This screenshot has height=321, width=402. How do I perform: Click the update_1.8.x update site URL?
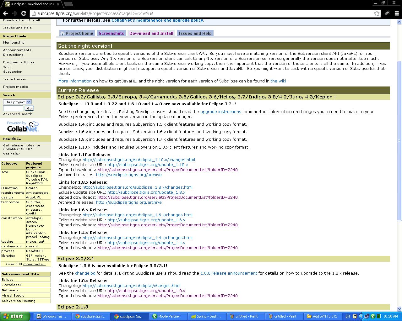[x=146, y=192]
